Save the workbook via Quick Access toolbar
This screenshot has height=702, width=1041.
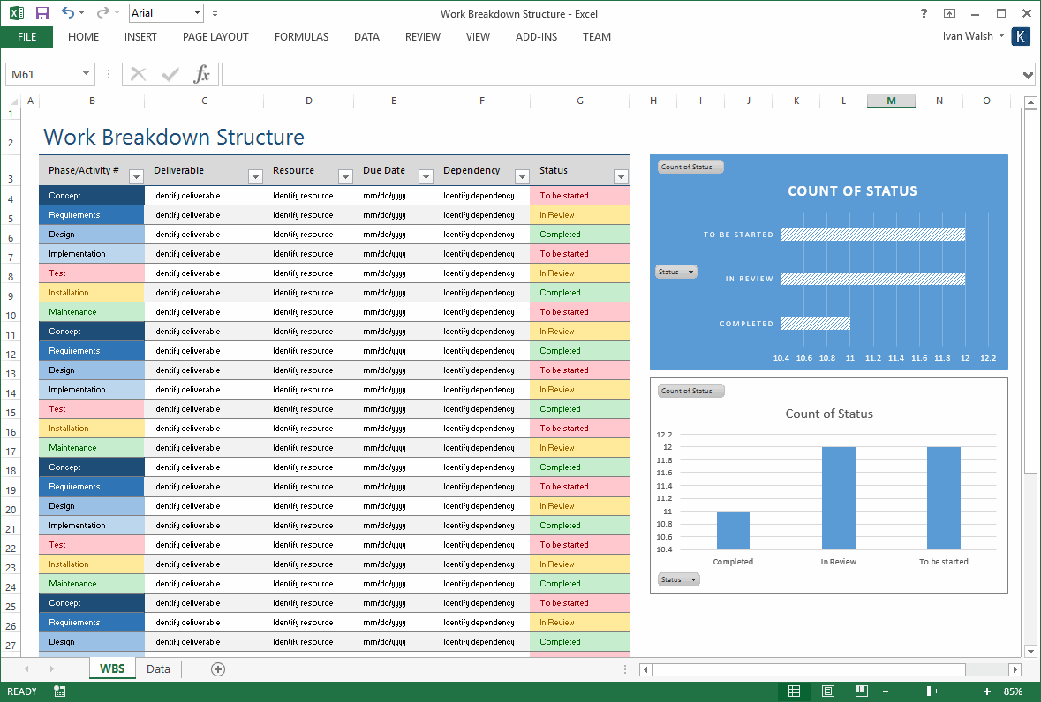(x=41, y=13)
